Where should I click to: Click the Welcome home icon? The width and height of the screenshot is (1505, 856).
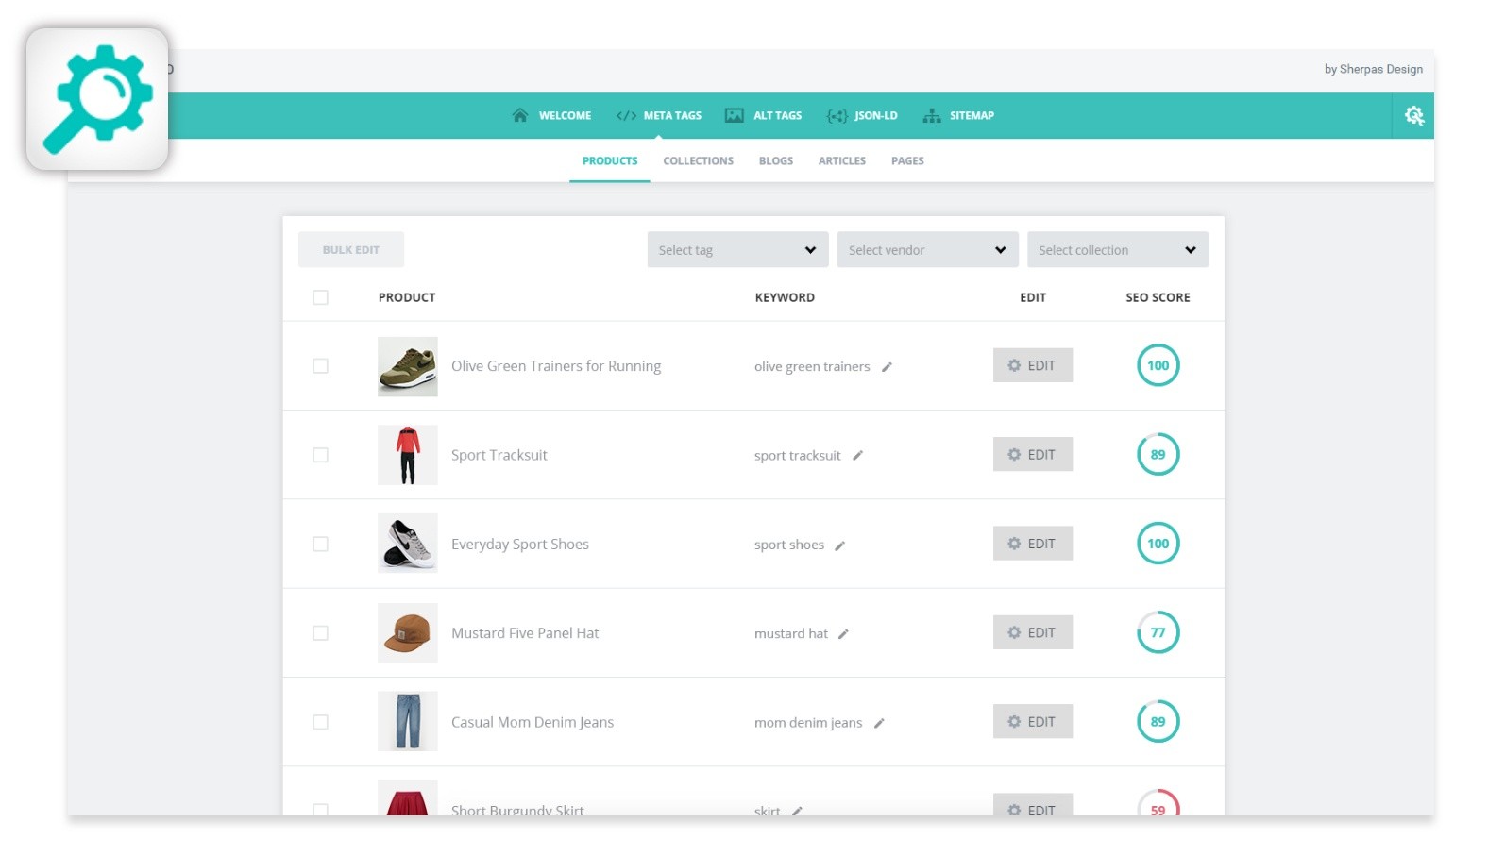519,115
